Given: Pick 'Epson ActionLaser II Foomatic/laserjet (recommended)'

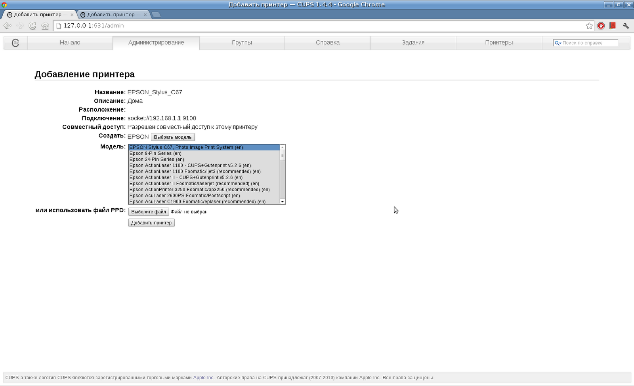Looking at the screenshot, I should pyautogui.click(x=204, y=184).
